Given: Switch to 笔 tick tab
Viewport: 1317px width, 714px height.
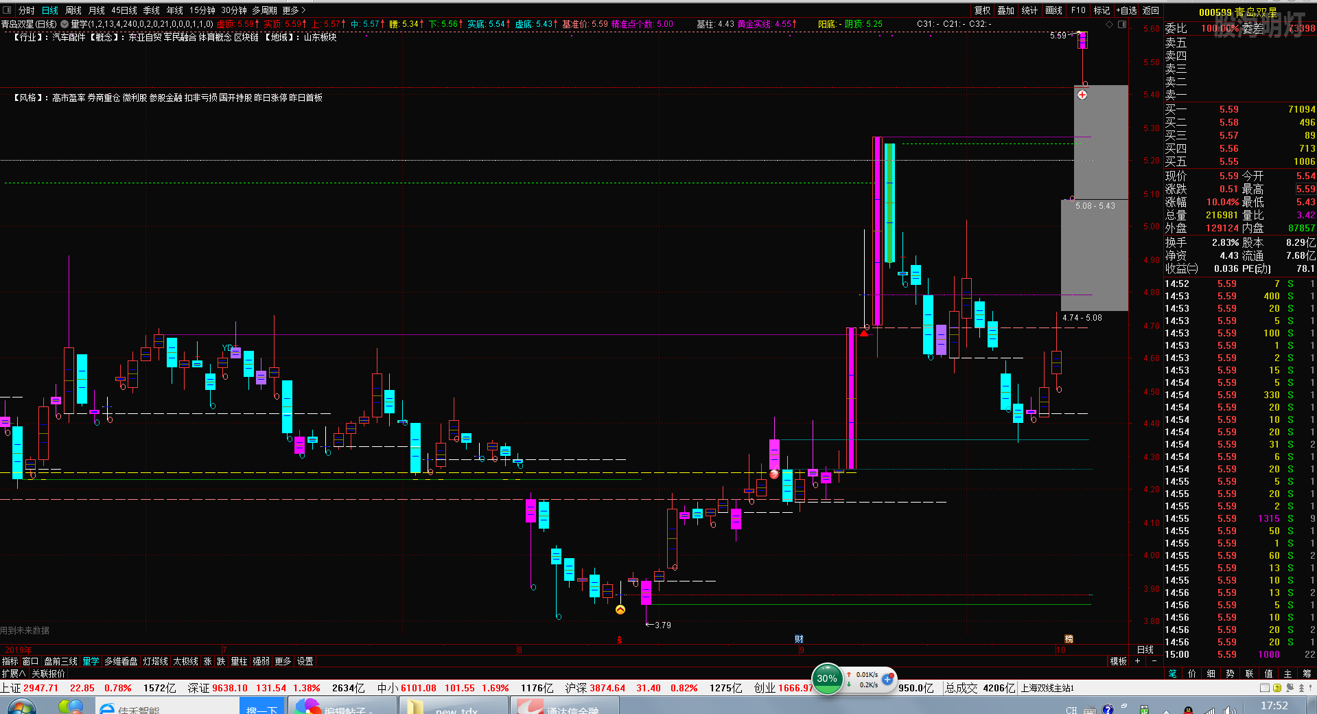Looking at the screenshot, I should pos(1173,673).
